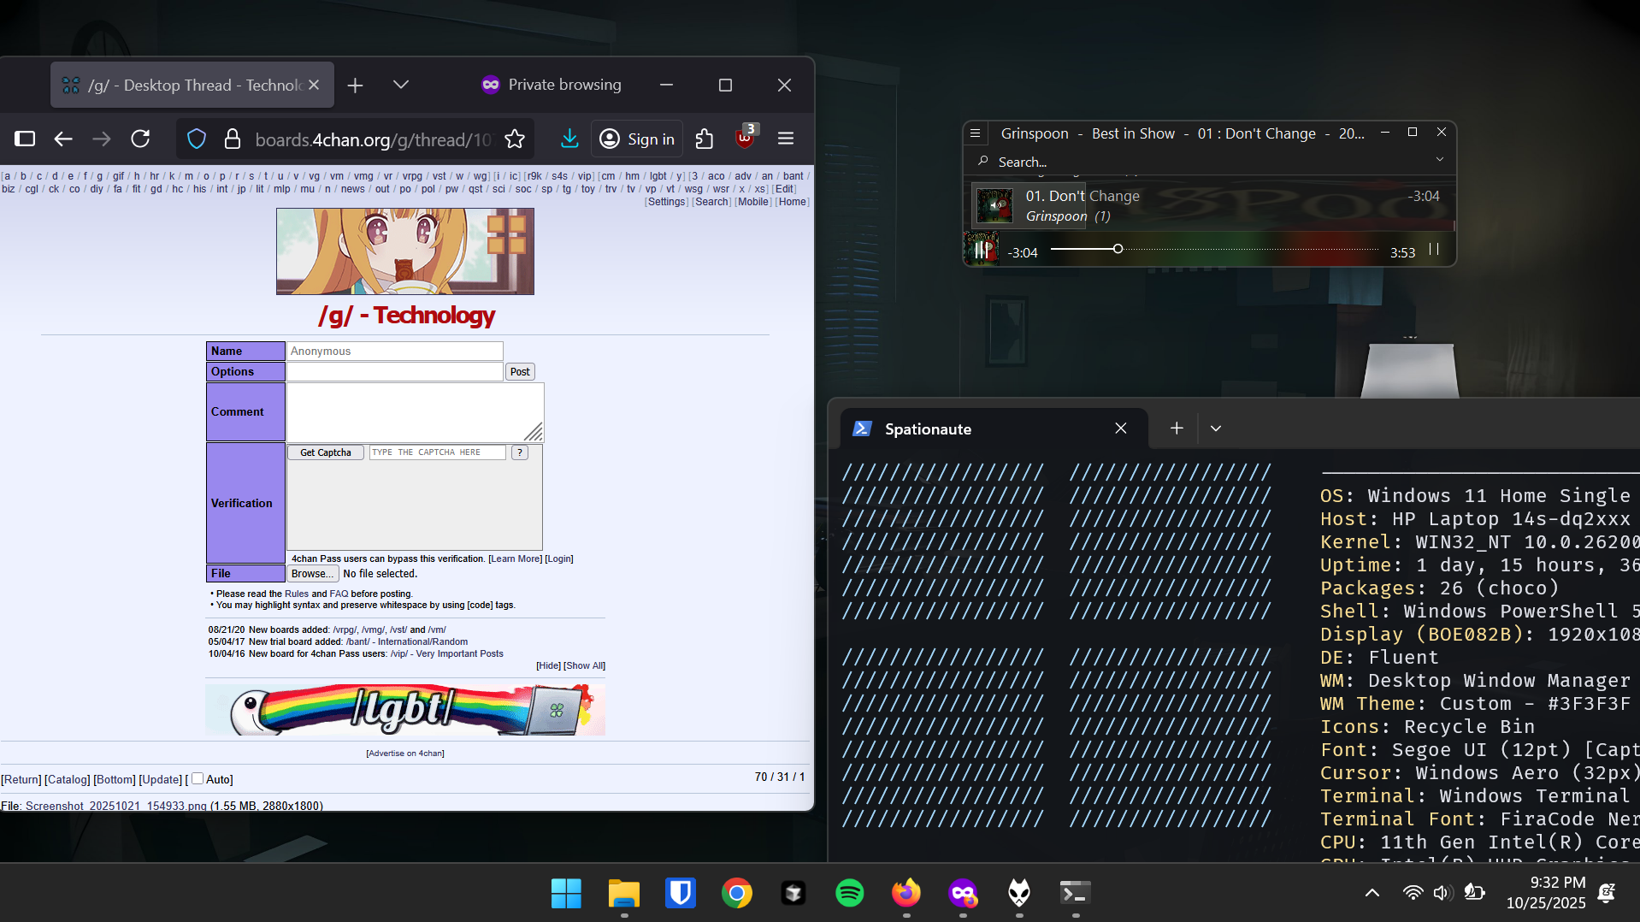Click the Name field in post form

395,352
